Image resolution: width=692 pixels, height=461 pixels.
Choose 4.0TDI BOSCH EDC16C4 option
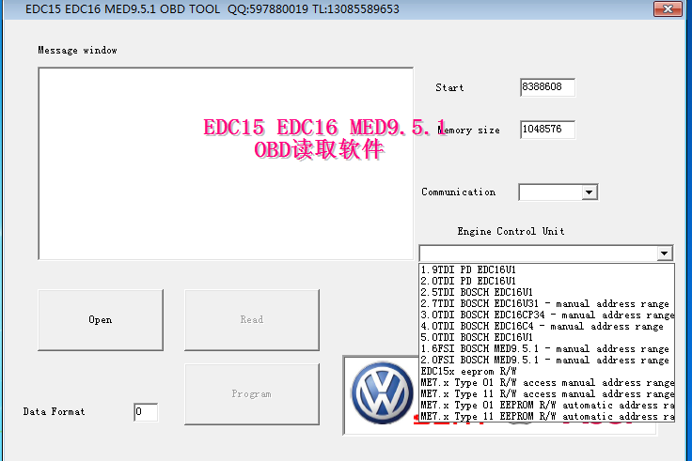point(546,327)
